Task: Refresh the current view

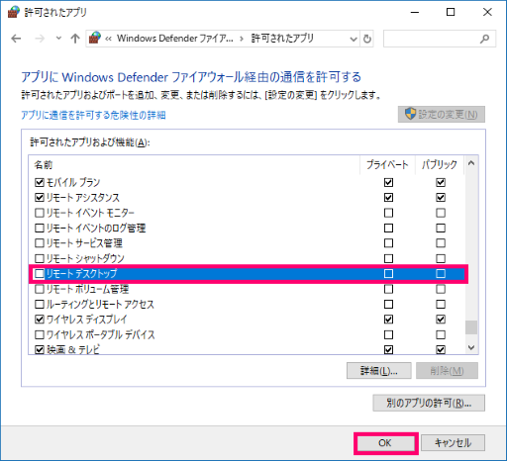Action: [367, 39]
